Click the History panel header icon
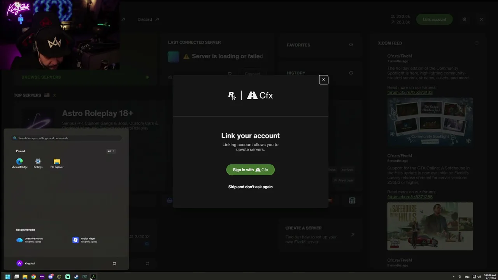The height and width of the screenshot is (280, 498). 351,73
